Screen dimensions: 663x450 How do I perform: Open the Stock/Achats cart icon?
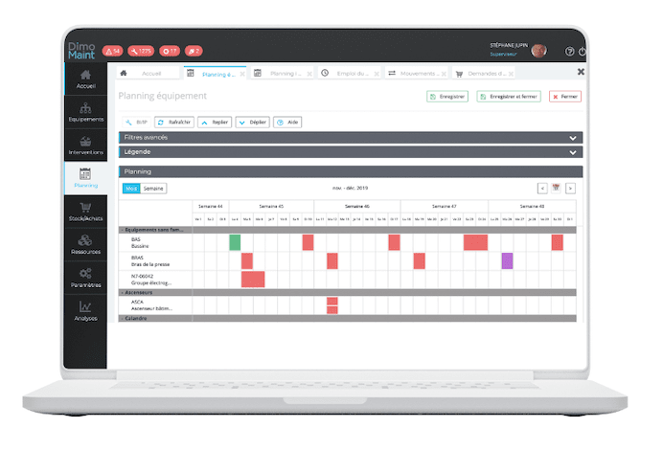point(86,212)
